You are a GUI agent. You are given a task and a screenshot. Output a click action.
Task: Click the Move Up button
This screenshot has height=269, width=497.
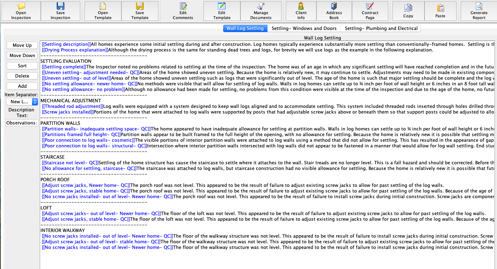(x=22, y=45)
